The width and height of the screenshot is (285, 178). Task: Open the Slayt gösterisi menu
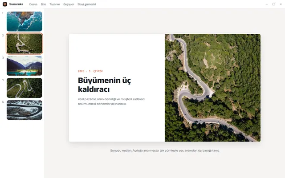point(86,4)
